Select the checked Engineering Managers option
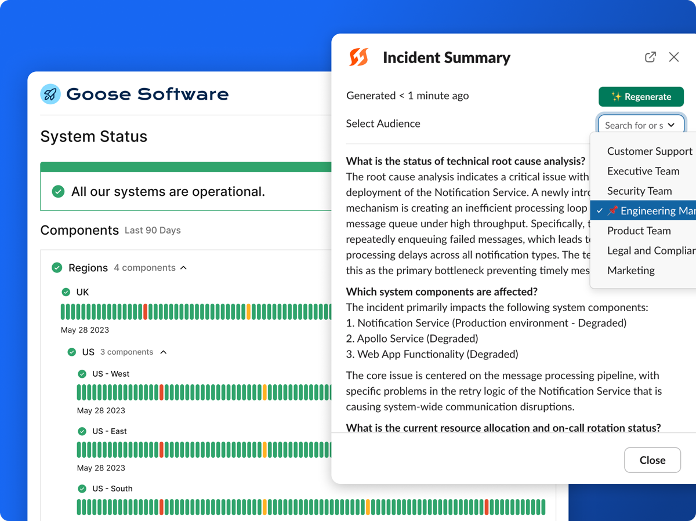 click(x=643, y=211)
